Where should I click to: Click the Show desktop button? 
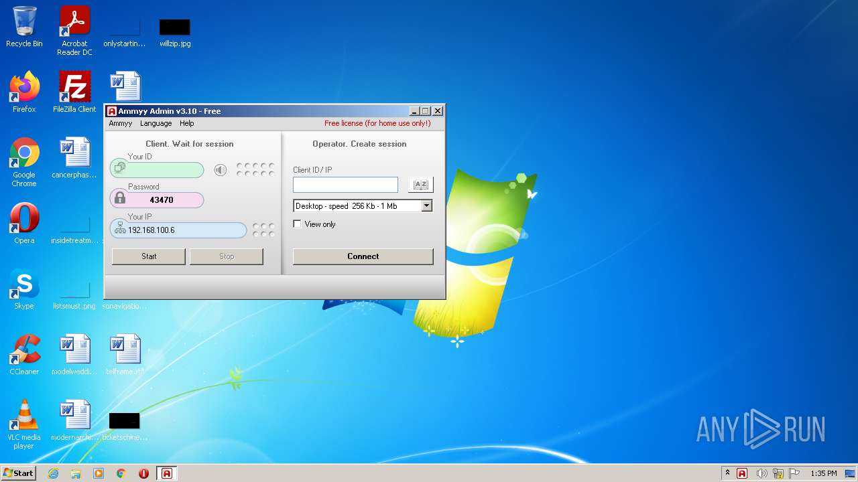851,473
